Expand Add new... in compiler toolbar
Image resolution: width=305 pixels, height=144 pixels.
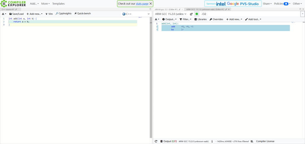click(x=234, y=19)
